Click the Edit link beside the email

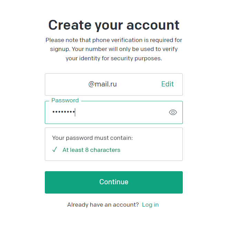[167, 84]
